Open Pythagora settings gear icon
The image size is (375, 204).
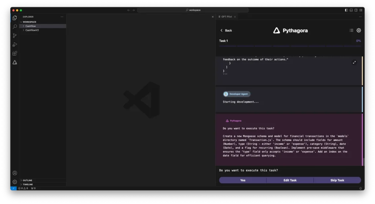[359, 30]
